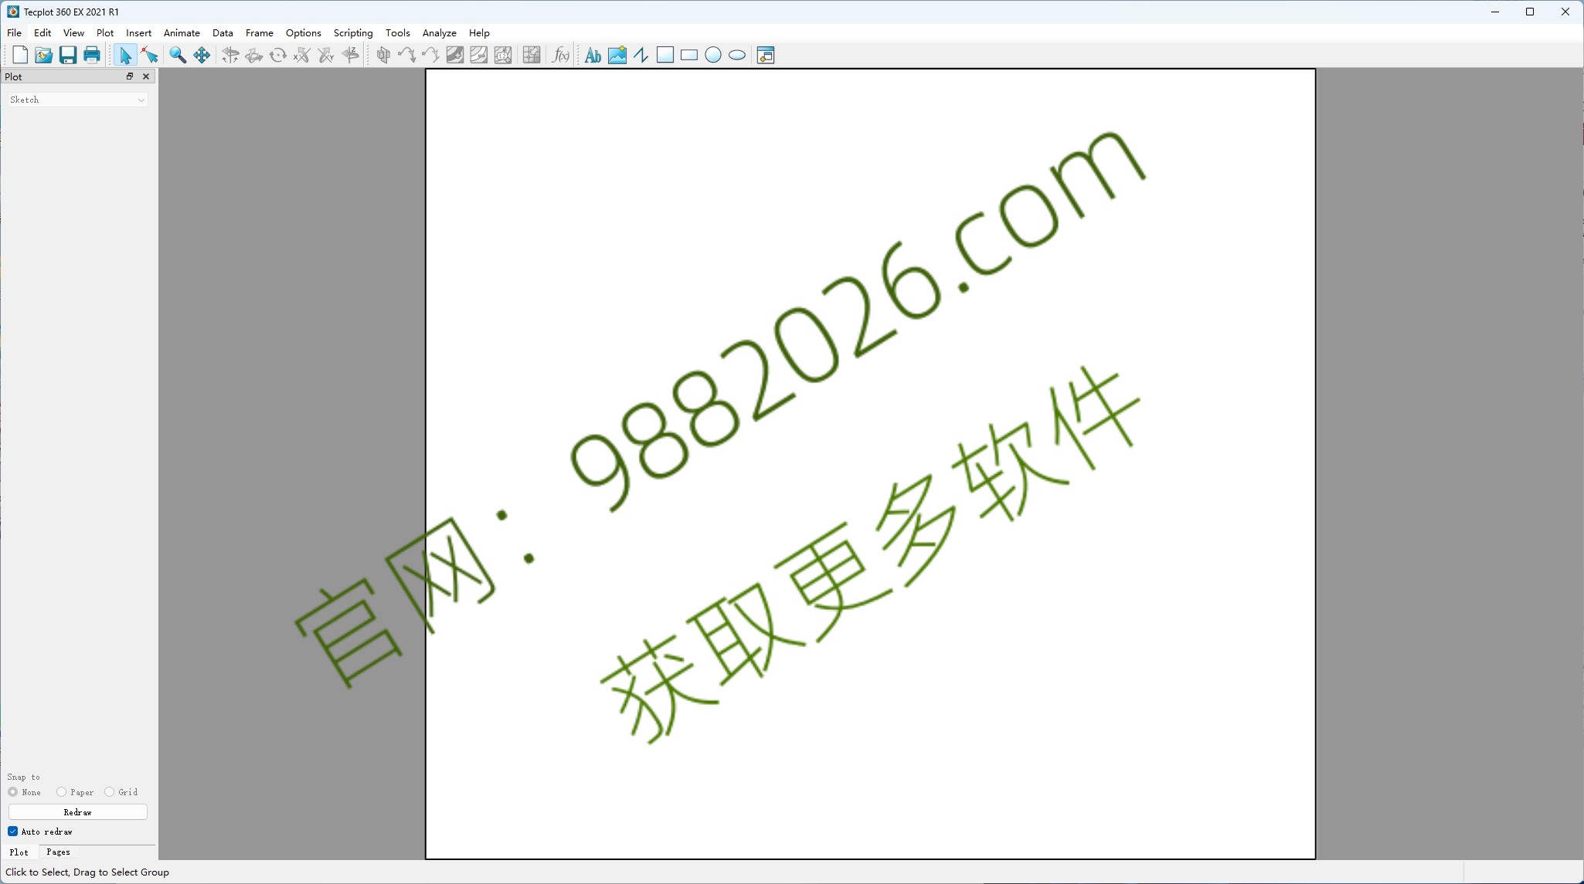This screenshot has height=884, width=1584.
Task: Open the File menu
Action: click(14, 33)
